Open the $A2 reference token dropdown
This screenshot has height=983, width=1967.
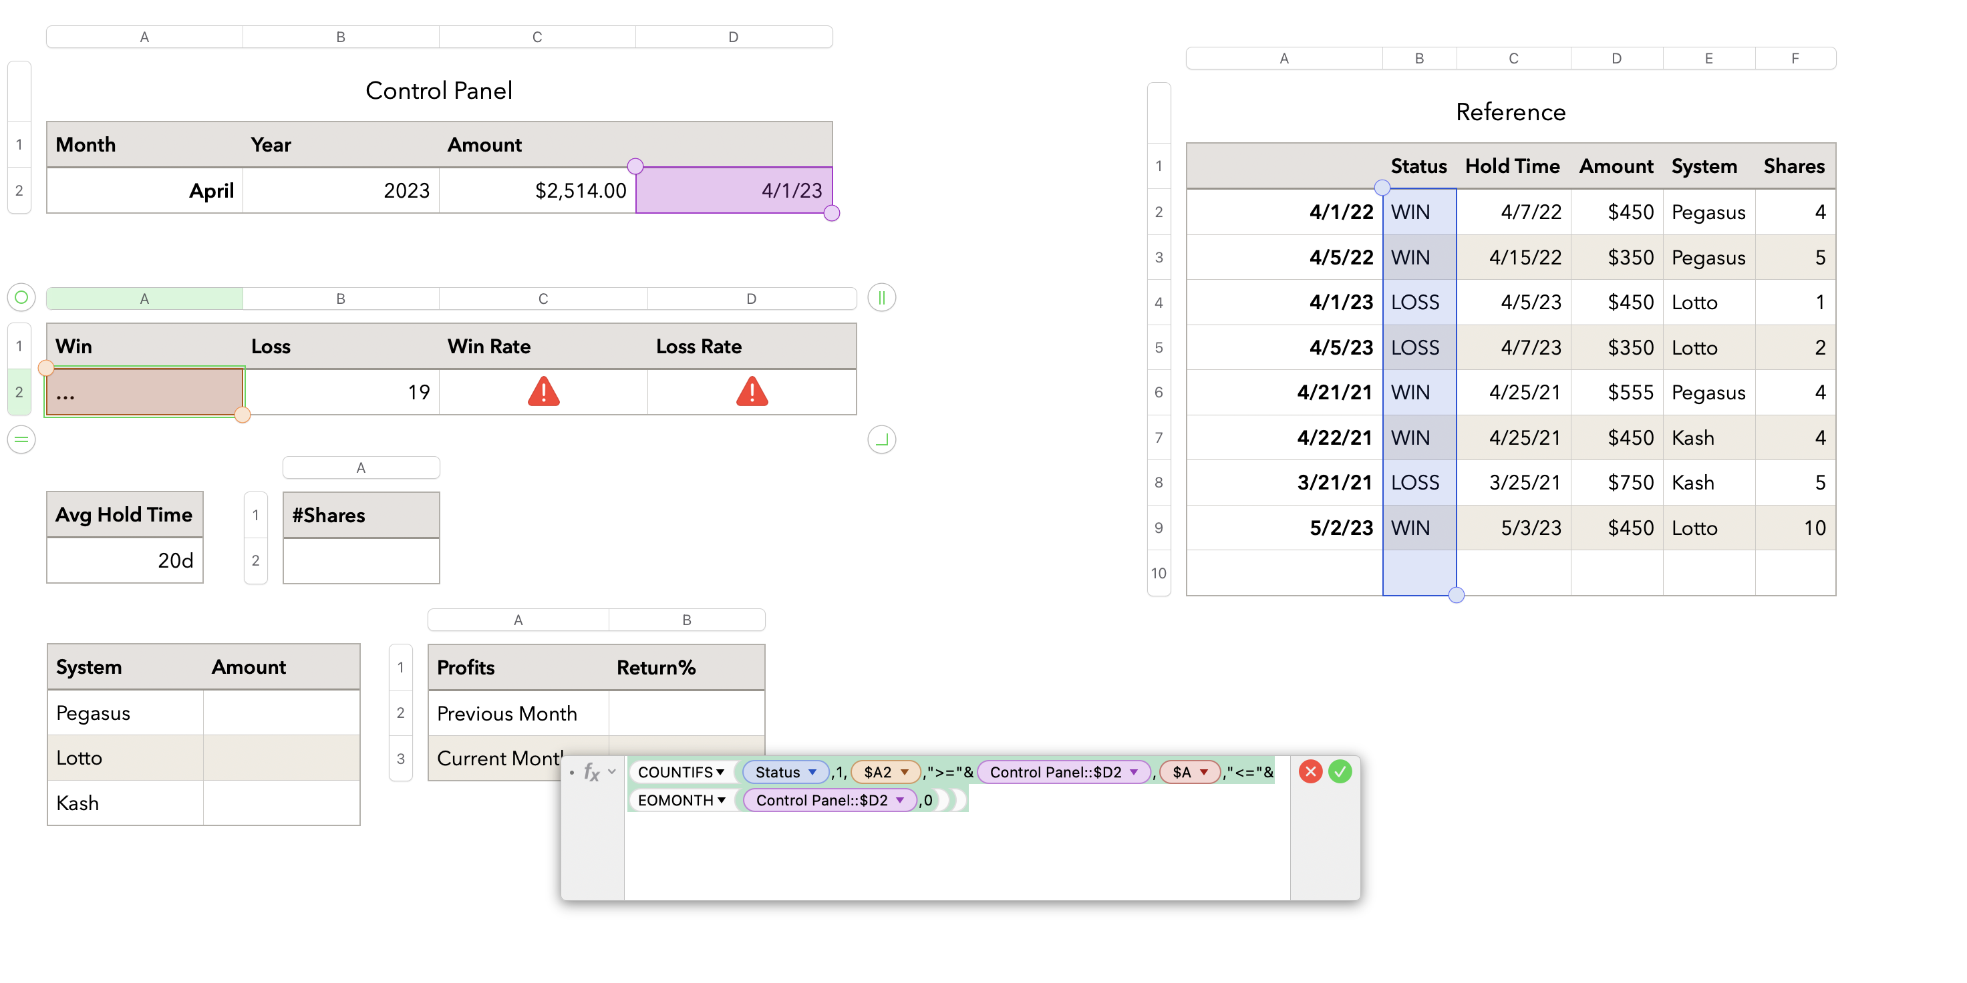pos(905,771)
